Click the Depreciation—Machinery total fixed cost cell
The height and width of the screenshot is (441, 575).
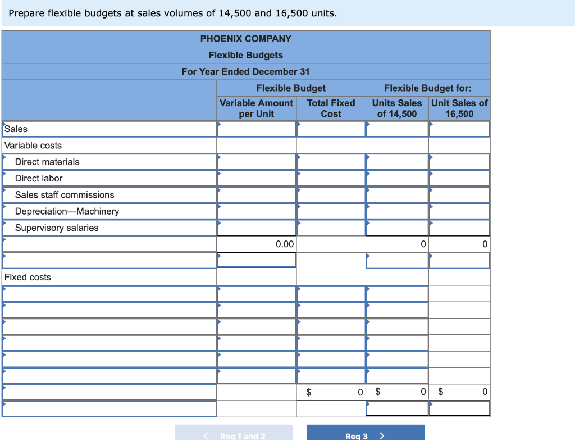(x=331, y=211)
